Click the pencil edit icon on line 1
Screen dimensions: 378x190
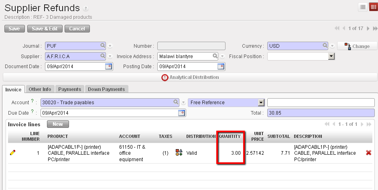coord(13,152)
